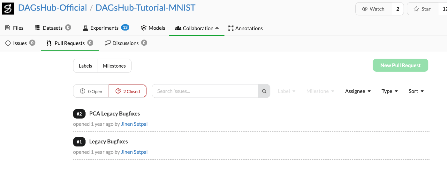Open the Experiments tab

(x=106, y=28)
